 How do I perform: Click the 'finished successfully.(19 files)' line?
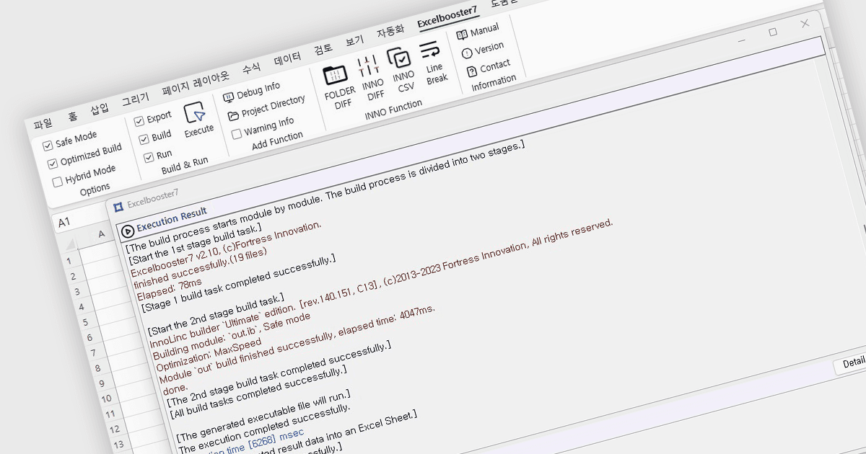pyautogui.click(x=199, y=268)
